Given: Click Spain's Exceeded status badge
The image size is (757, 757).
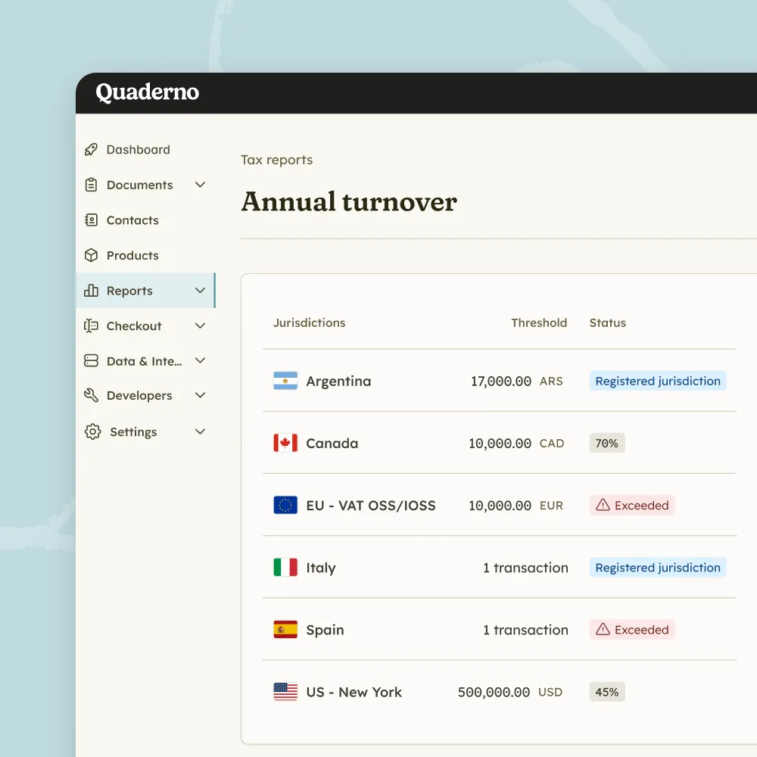Looking at the screenshot, I should pyautogui.click(x=632, y=629).
